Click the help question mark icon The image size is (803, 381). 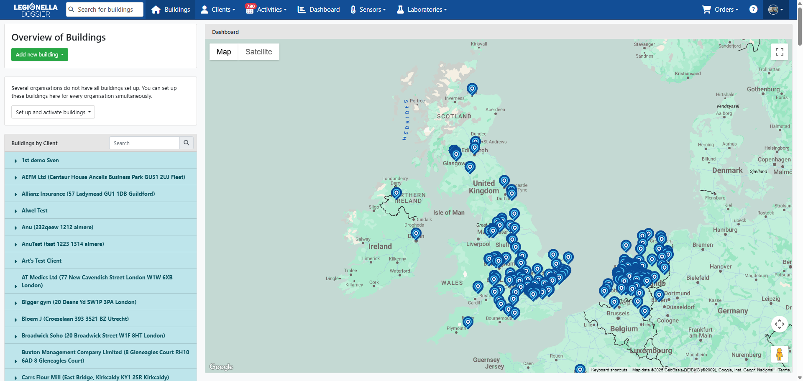(753, 9)
